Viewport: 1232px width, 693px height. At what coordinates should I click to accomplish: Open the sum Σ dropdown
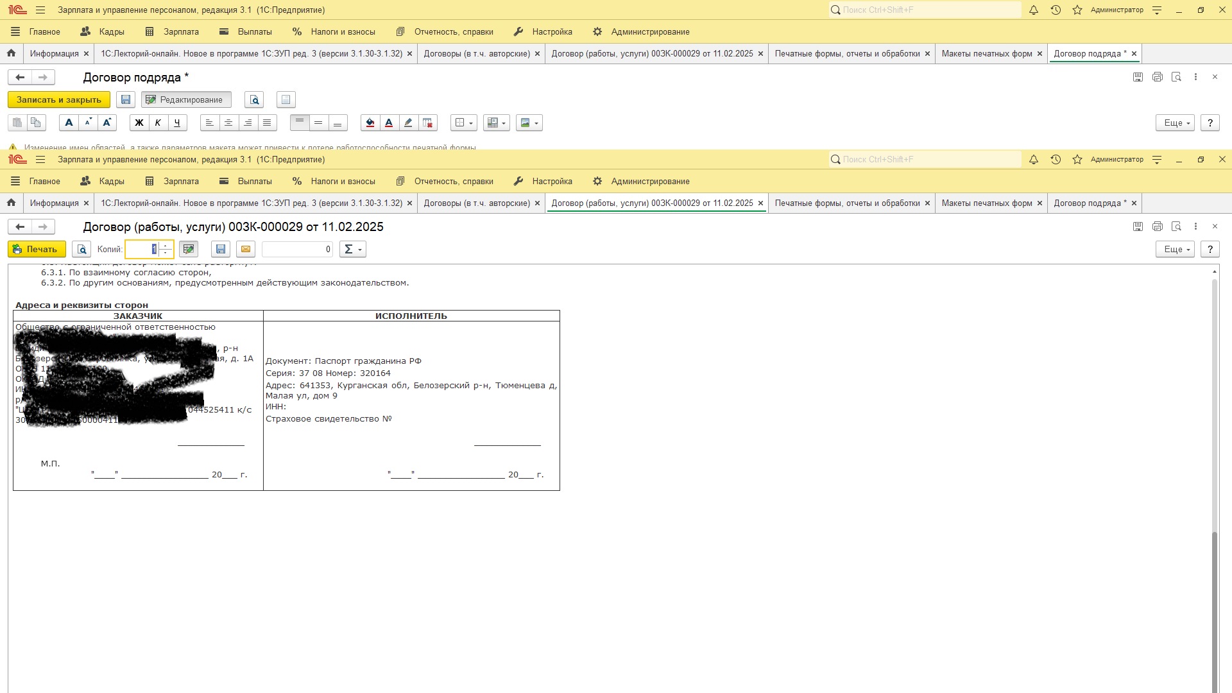click(x=352, y=249)
